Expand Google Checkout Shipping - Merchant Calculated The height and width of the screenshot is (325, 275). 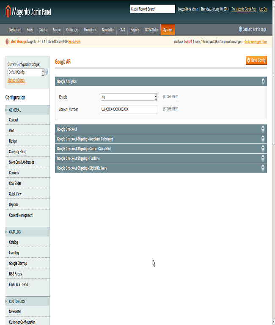tap(263, 139)
